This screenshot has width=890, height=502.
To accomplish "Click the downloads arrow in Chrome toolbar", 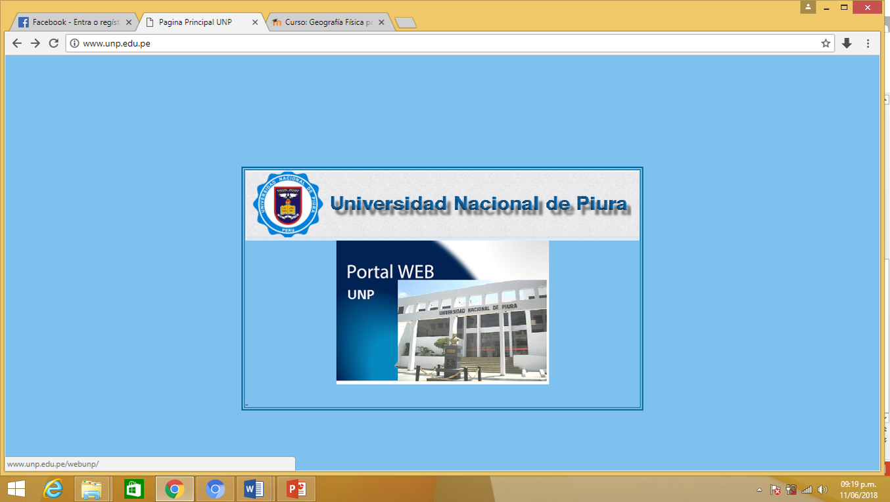I will pyautogui.click(x=847, y=43).
